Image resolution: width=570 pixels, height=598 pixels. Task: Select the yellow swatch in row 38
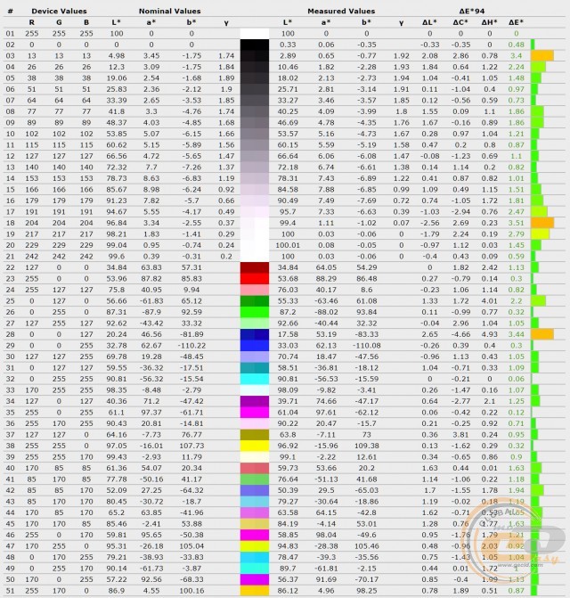click(255, 446)
